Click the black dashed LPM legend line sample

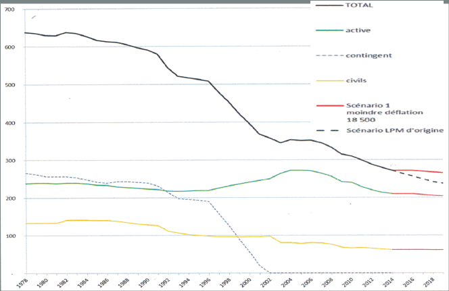click(327, 130)
